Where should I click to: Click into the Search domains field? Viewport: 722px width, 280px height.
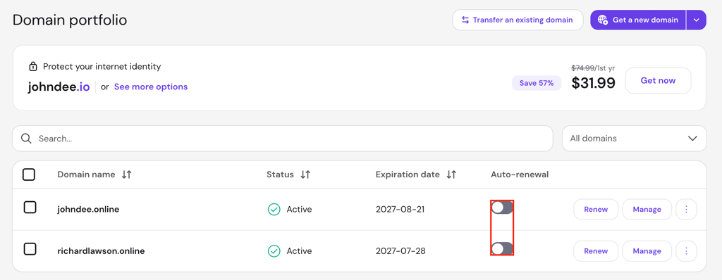click(282, 139)
